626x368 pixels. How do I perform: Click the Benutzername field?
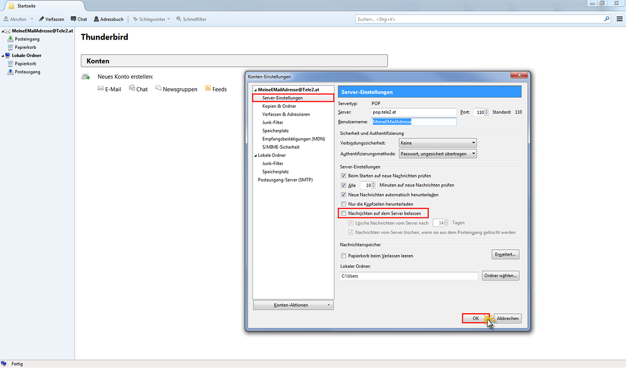click(x=414, y=121)
